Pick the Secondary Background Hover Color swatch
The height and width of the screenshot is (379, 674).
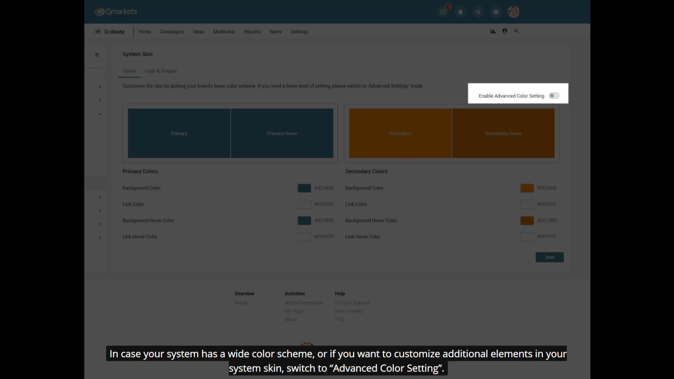[x=527, y=220]
